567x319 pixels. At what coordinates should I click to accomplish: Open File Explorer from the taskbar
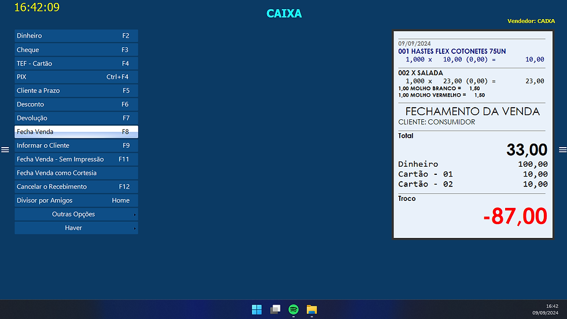point(312,310)
